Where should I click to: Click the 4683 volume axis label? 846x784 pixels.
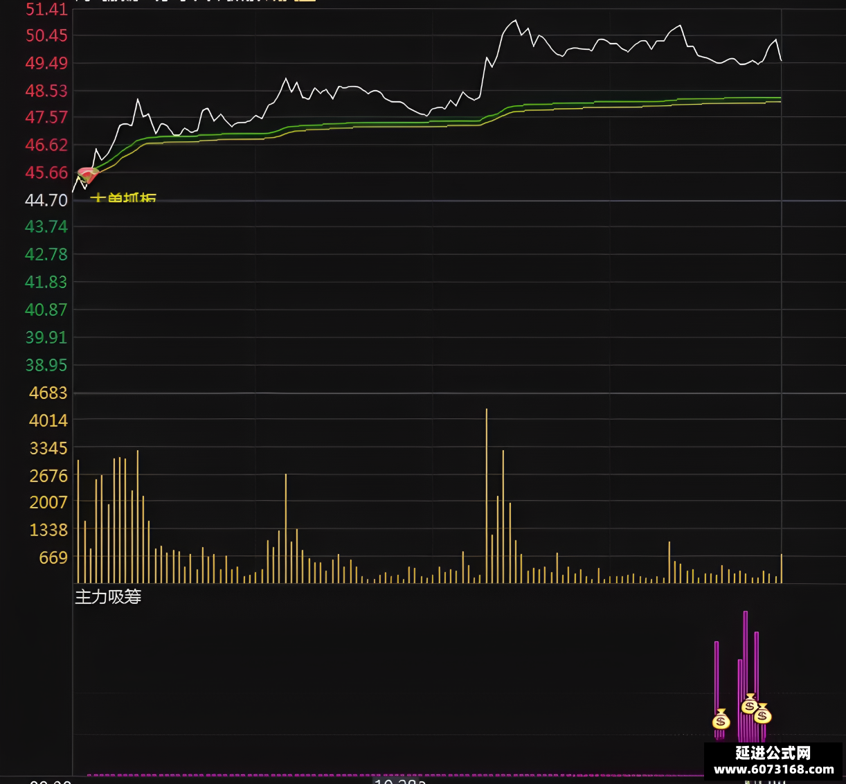[x=48, y=393]
